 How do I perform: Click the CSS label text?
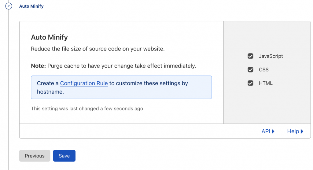264,69
